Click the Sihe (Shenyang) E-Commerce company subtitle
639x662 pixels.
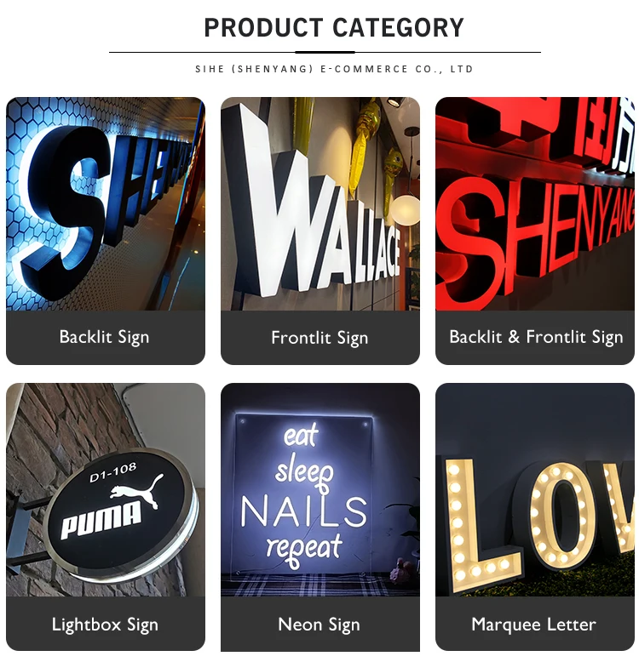334,69
